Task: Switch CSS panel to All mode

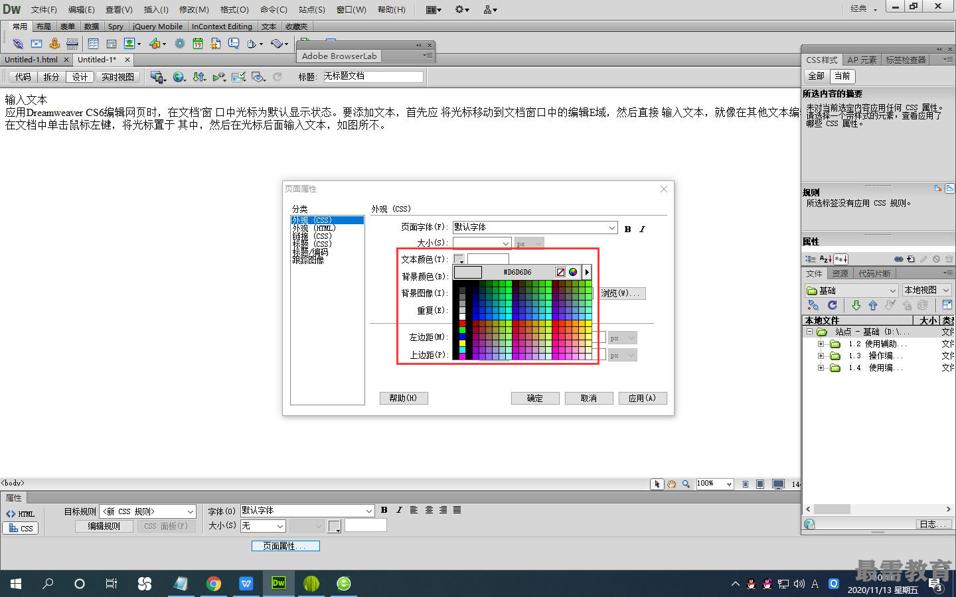Action: 816,76
